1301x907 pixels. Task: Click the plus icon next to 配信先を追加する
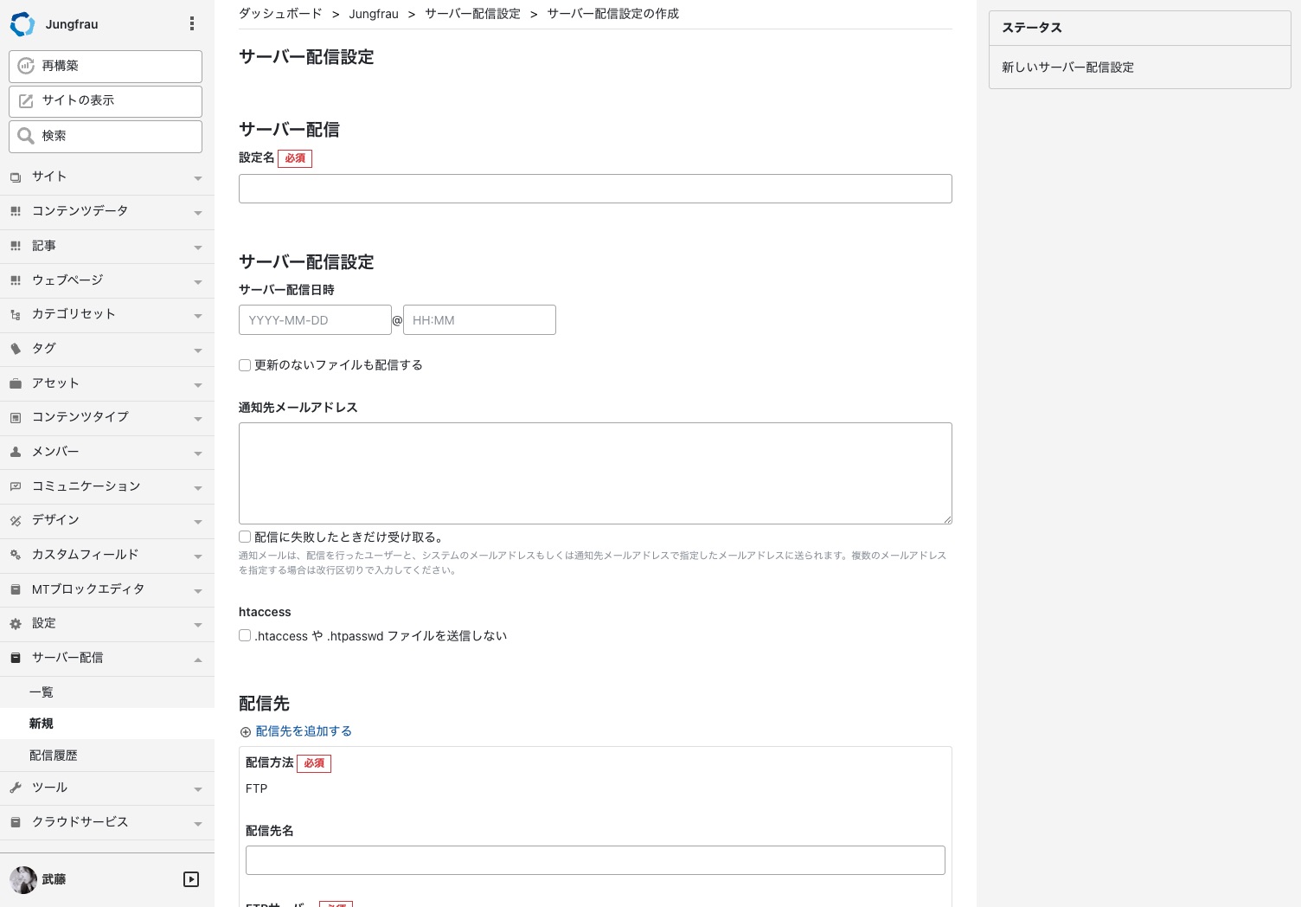(246, 732)
